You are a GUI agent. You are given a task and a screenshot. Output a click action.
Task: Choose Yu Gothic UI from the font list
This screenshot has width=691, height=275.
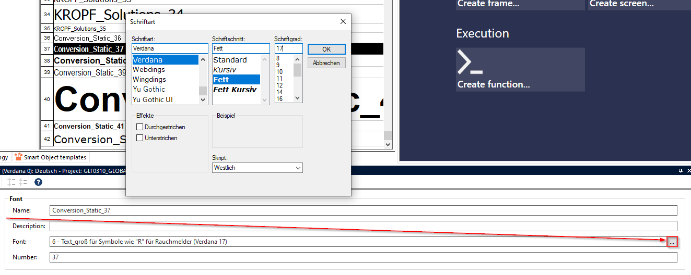(153, 99)
